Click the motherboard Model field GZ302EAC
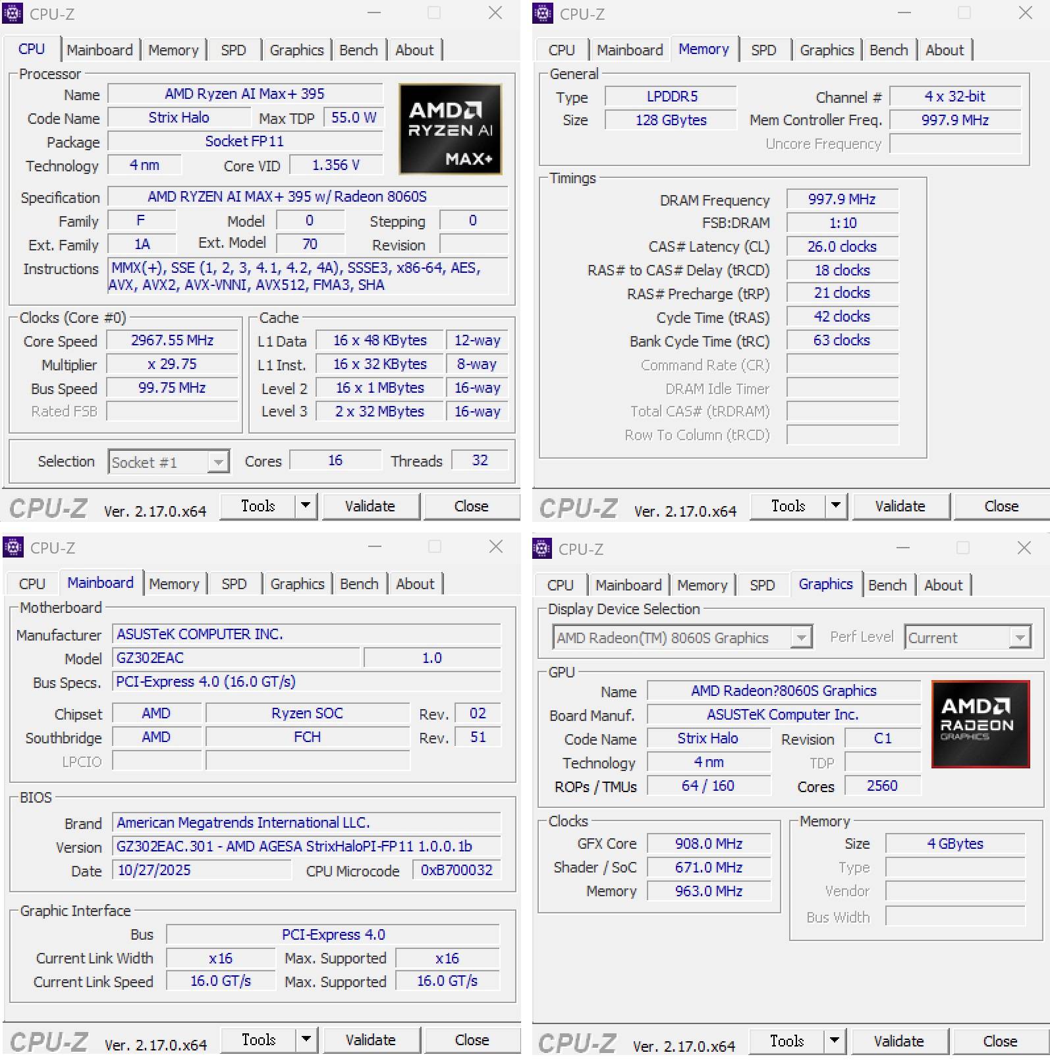Viewport: 1050px width, 1061px height. (236, 658)
